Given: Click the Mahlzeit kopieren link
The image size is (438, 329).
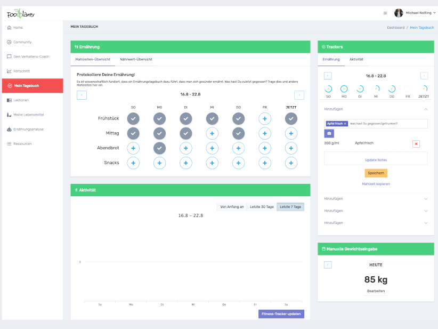Looking at the screenshot, I should (376, 184).
